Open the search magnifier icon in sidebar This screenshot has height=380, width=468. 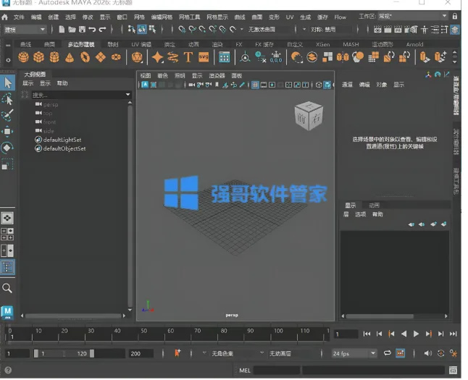click(7, 288)
